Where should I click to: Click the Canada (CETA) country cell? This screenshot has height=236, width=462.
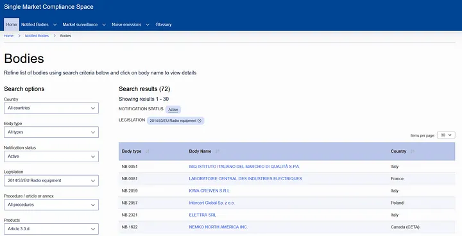405,227
